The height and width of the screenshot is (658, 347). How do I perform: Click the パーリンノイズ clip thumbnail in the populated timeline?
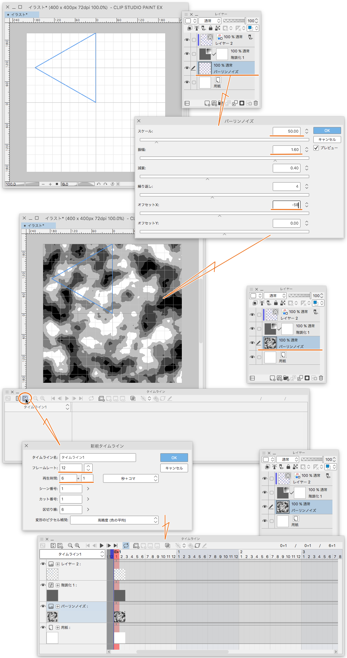(x=119, y=617)
